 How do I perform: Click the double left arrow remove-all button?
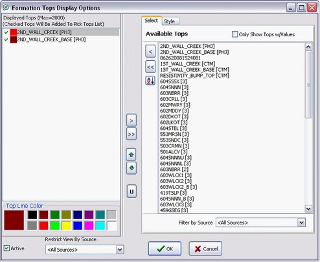tap(150, 67)
